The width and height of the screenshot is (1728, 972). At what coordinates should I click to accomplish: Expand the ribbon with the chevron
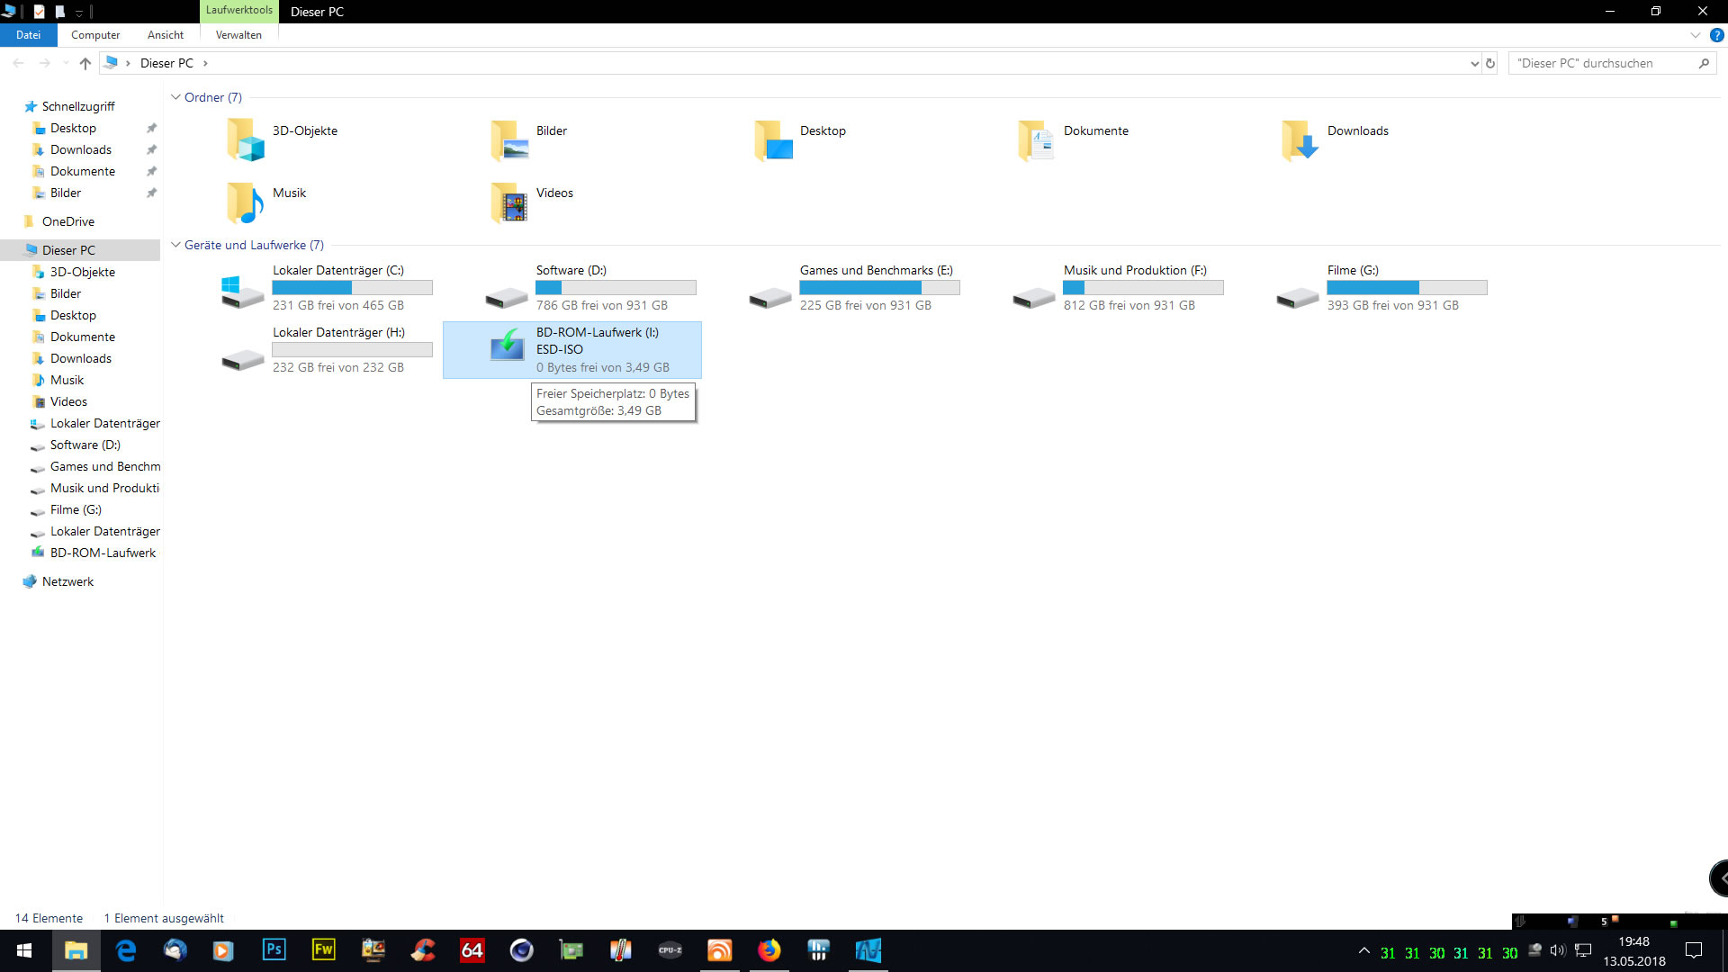pos(1696,35)
